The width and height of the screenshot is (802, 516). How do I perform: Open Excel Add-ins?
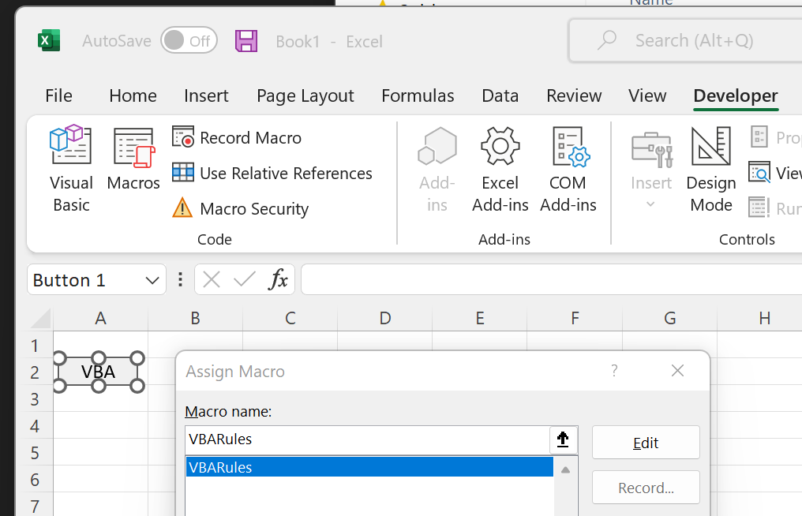[500, 167]
